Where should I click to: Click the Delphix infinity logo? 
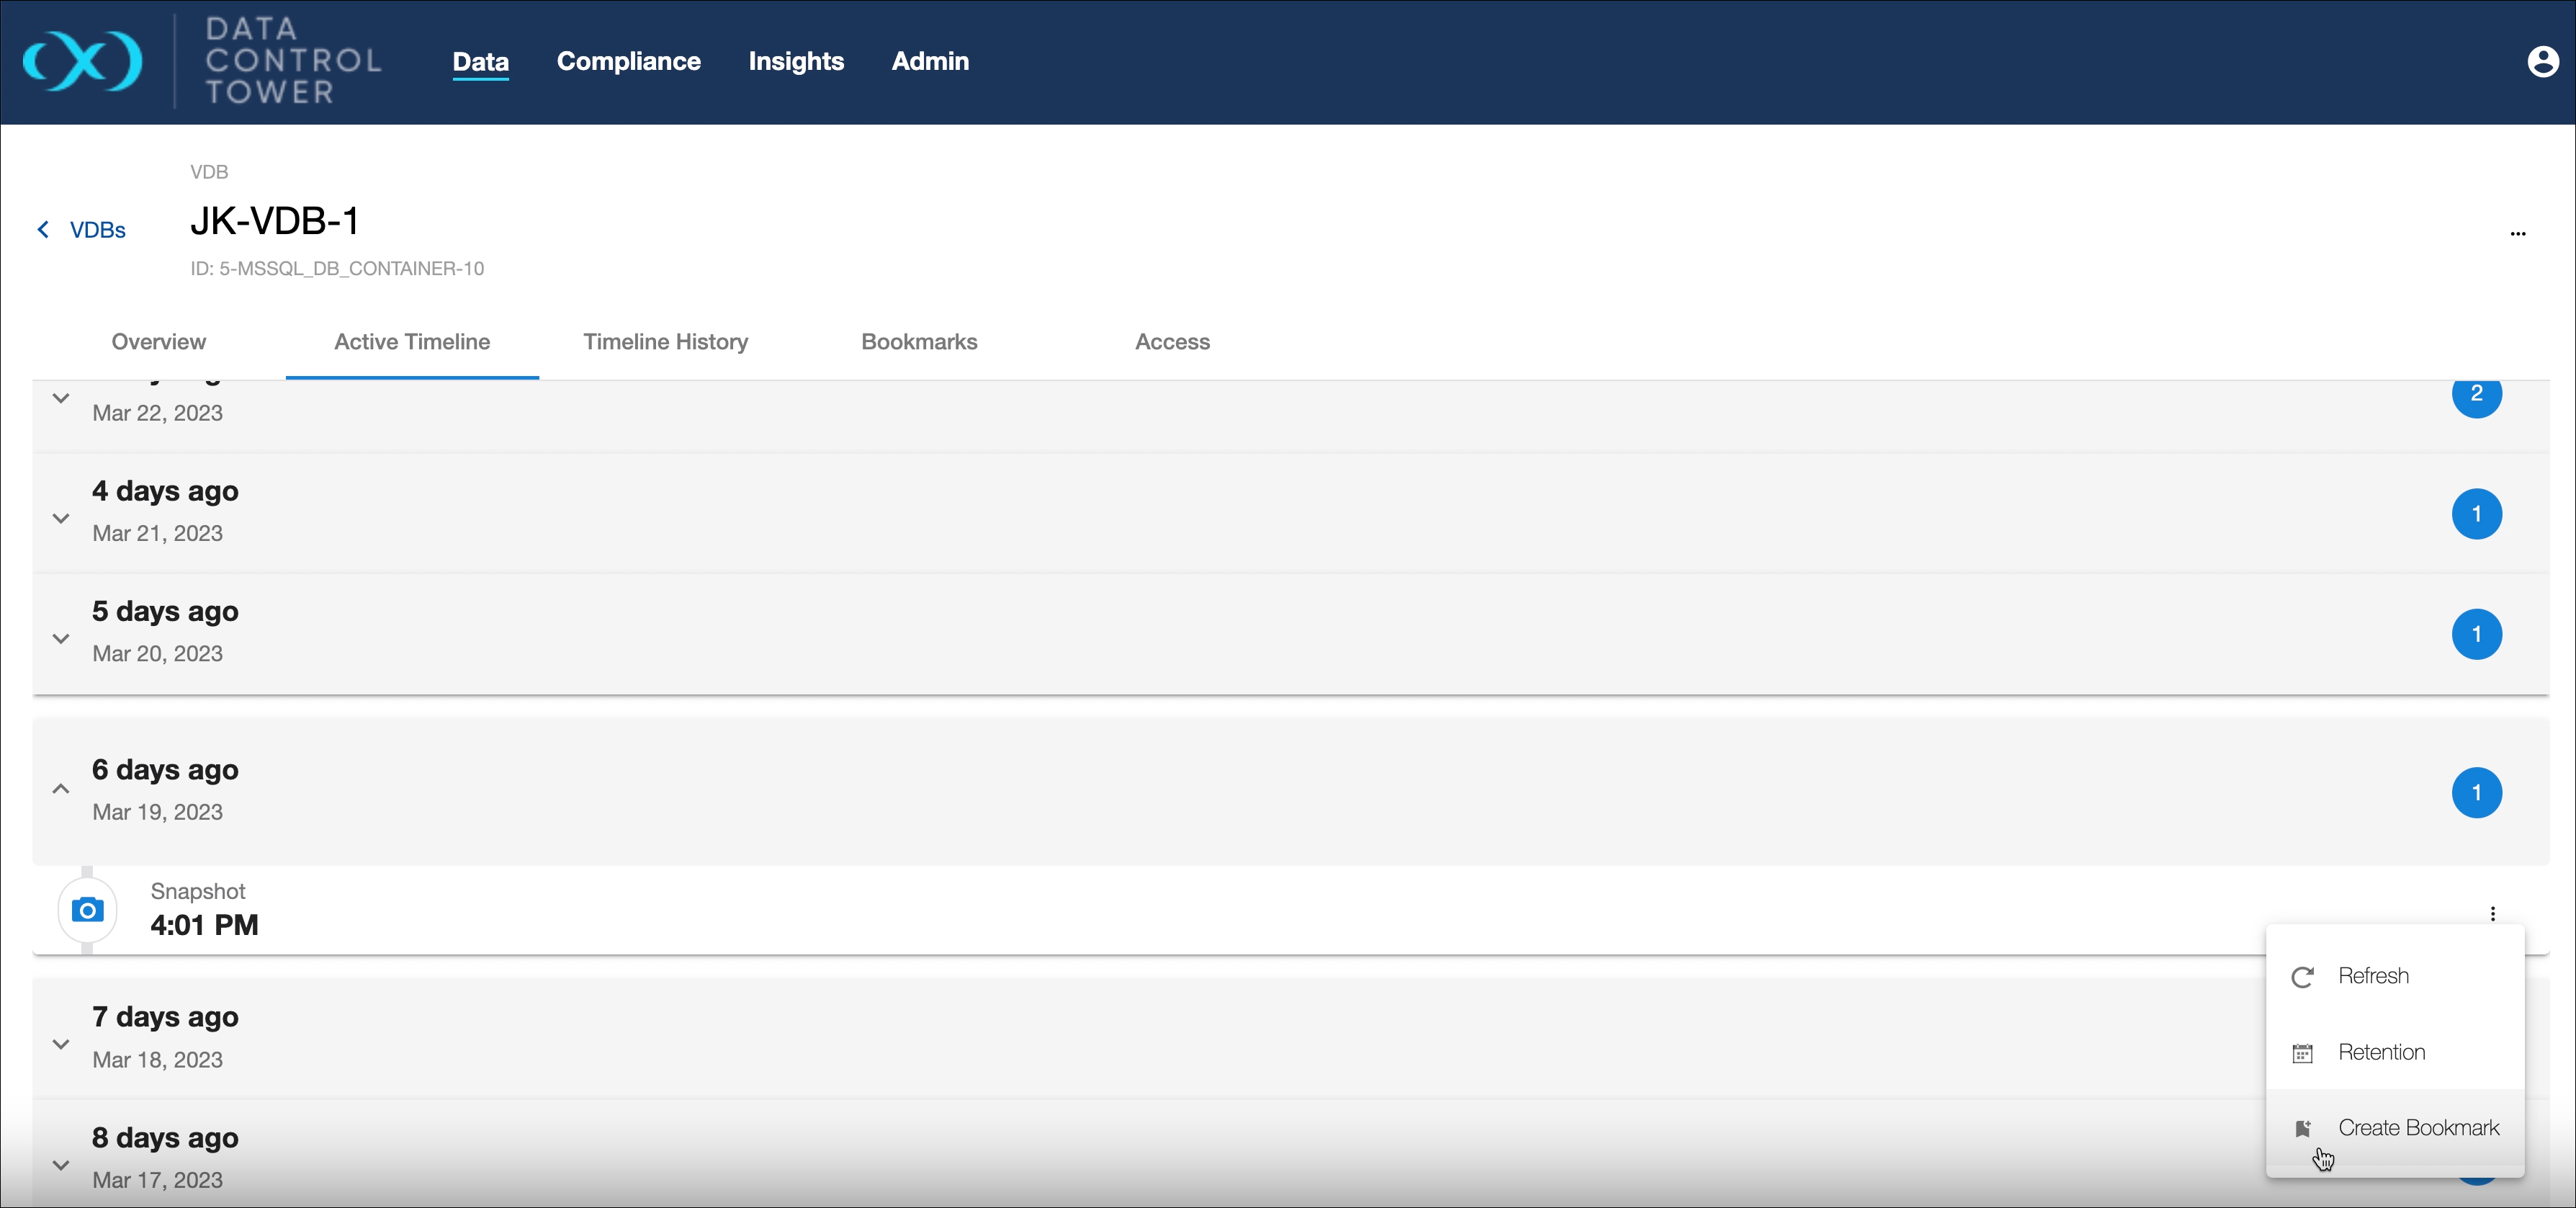[82, 61]
